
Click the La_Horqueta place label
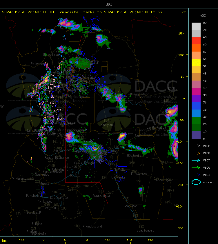[x=156, y=128]
